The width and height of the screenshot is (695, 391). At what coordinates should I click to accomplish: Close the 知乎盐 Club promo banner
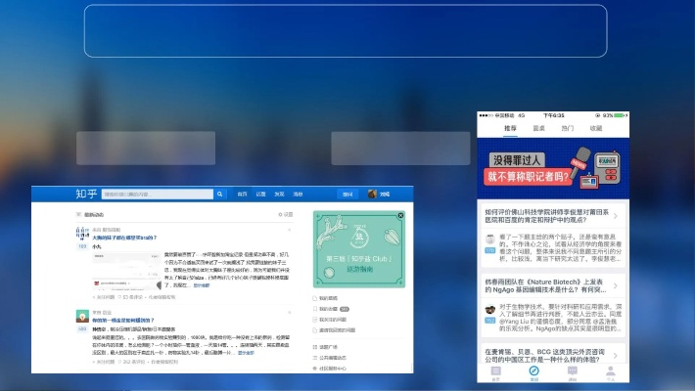click(400, 216)
